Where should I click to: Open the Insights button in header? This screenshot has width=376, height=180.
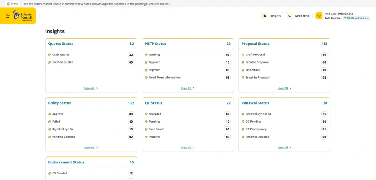272,16
